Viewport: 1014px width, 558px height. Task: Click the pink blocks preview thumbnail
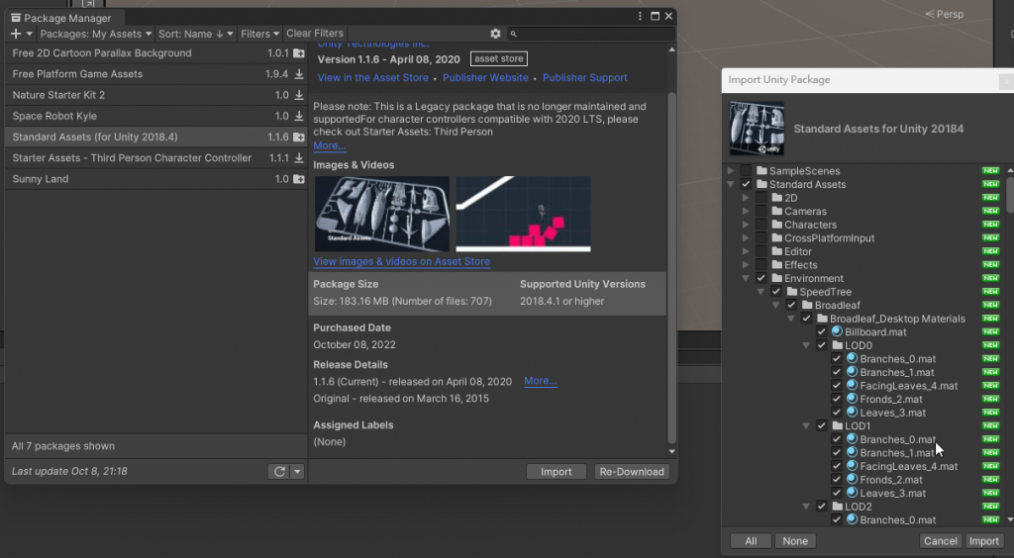tap(523, 214)
